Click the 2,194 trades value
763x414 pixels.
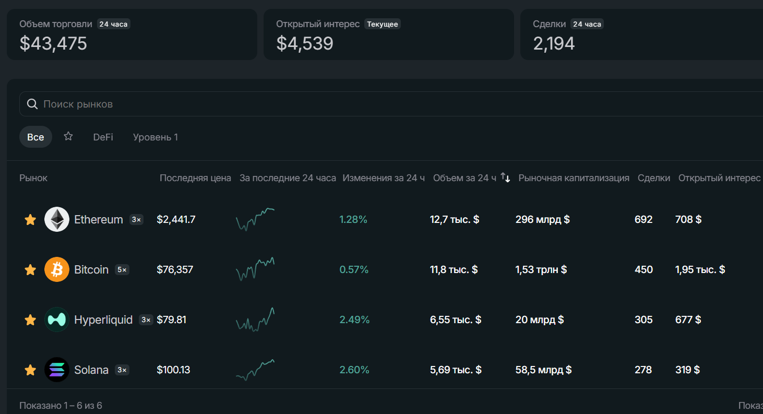tap(554, 43)
